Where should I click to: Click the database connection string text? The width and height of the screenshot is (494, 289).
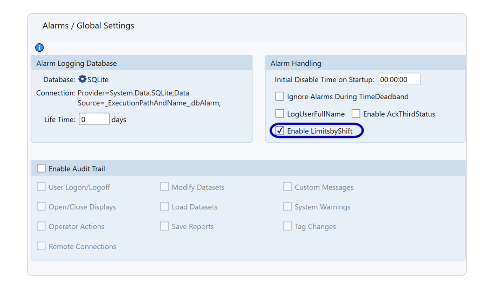(149, 98)
